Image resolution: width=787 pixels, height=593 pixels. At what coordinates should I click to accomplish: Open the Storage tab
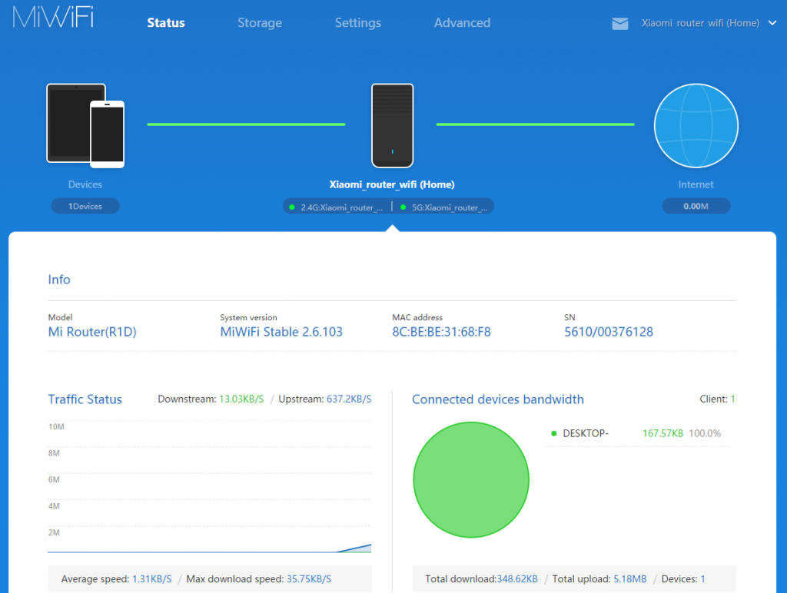[x=260, y=23]
